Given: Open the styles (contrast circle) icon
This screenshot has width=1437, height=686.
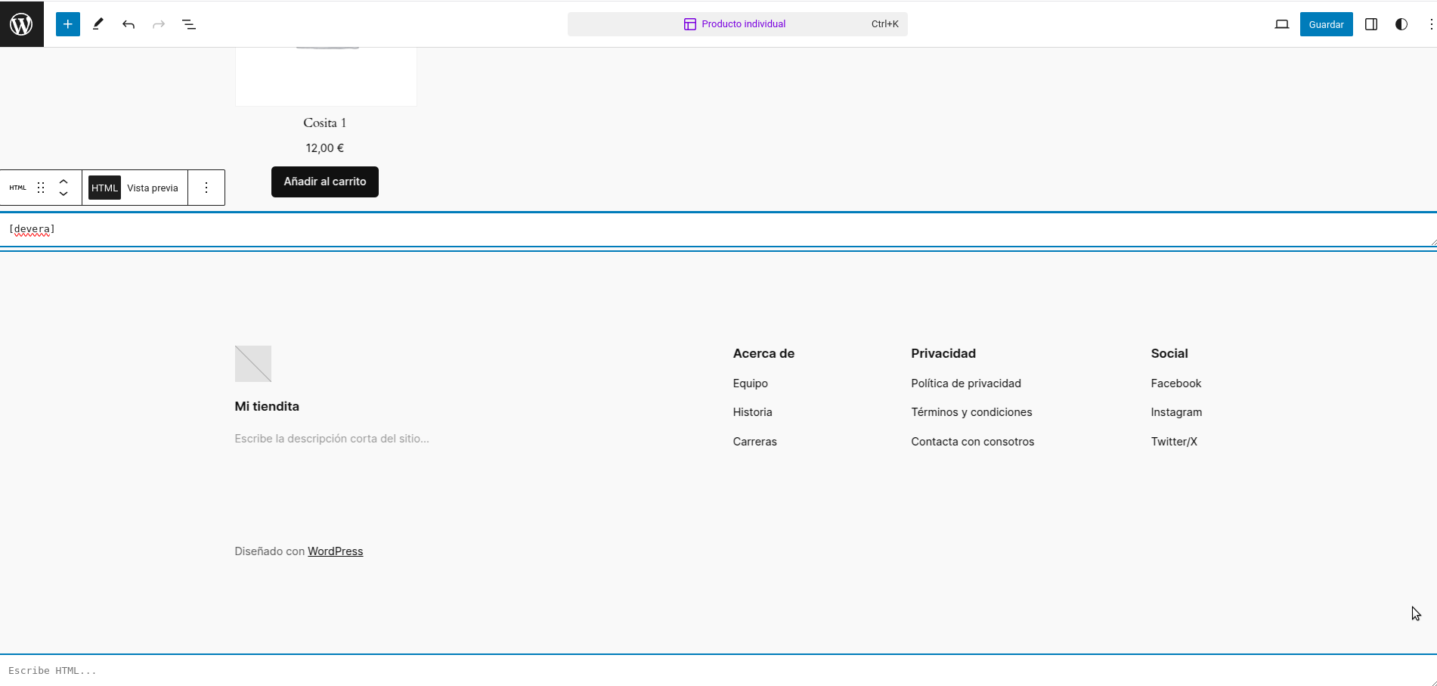Looking at the screenshot, I should [1401, 23].
